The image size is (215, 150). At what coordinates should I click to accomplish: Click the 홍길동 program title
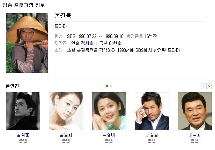63,15
